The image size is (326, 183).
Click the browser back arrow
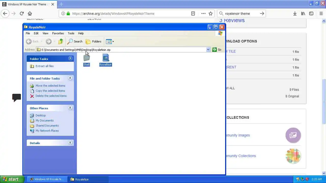pos(5,13)
